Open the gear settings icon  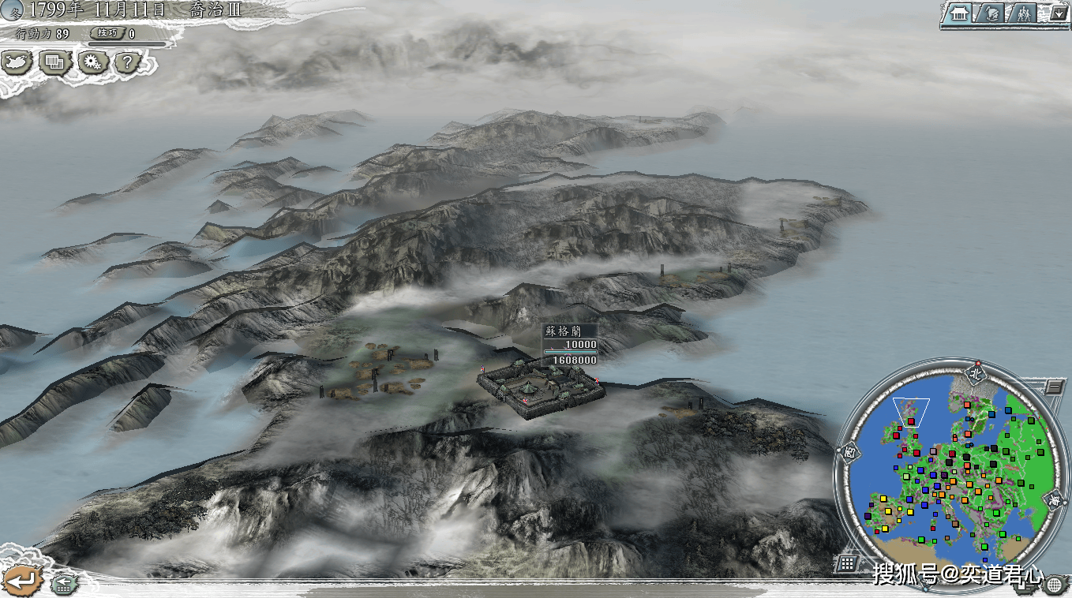point(92,62)
